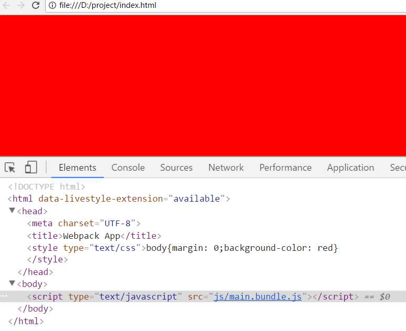Viewport: 406px width, 331px height.
Task: Switch to the Console tab
Action: [x=128, y=168]
